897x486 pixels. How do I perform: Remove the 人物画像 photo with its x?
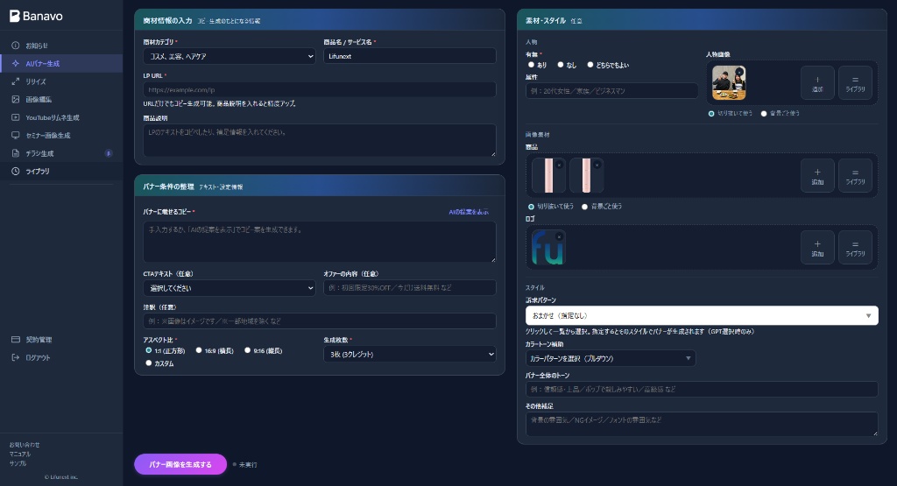tap(739, 72)
